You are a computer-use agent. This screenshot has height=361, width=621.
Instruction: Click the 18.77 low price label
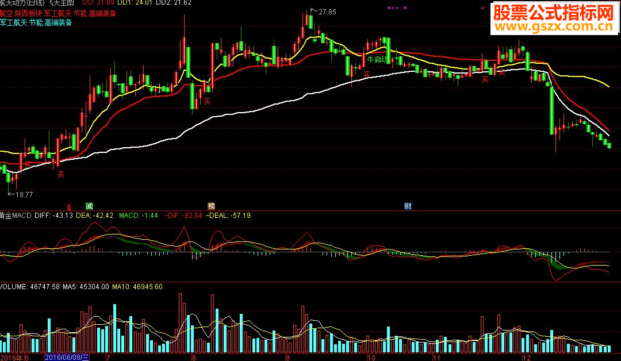[24, 195]
